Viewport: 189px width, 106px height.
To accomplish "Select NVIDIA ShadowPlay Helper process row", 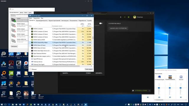I will [61, 42].
